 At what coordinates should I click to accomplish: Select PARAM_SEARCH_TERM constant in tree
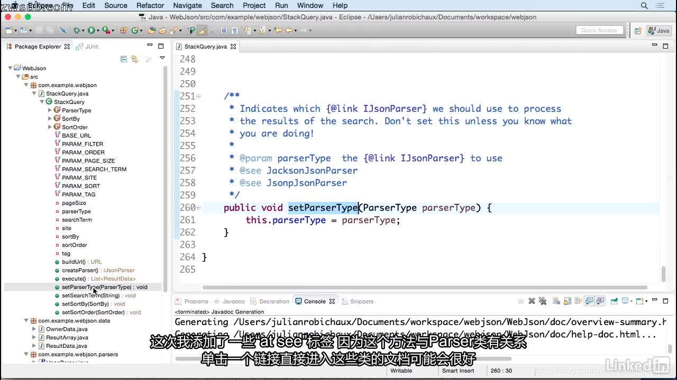94,169
